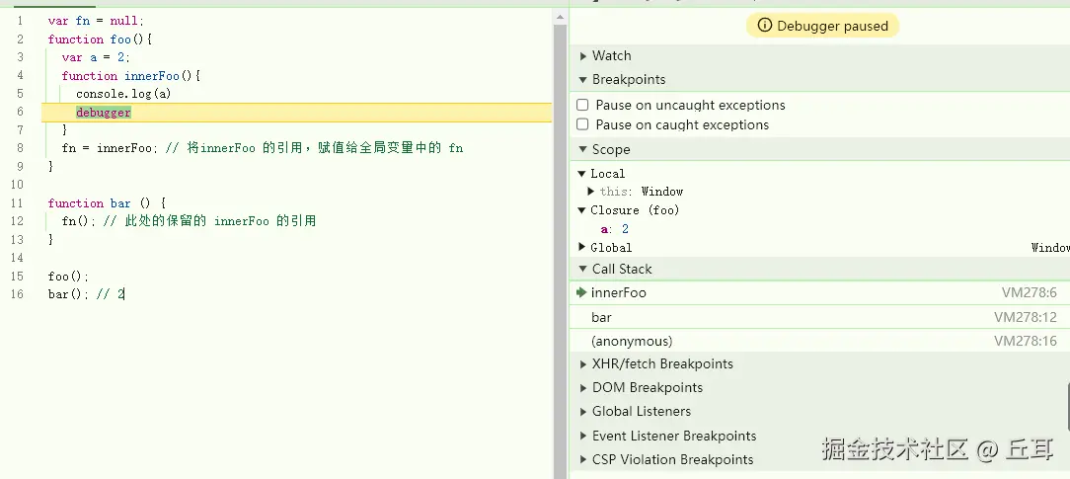This screenshot has height=479, width=1070.
Task: Click the foo(); call on line 15
Action: (68, 277)
